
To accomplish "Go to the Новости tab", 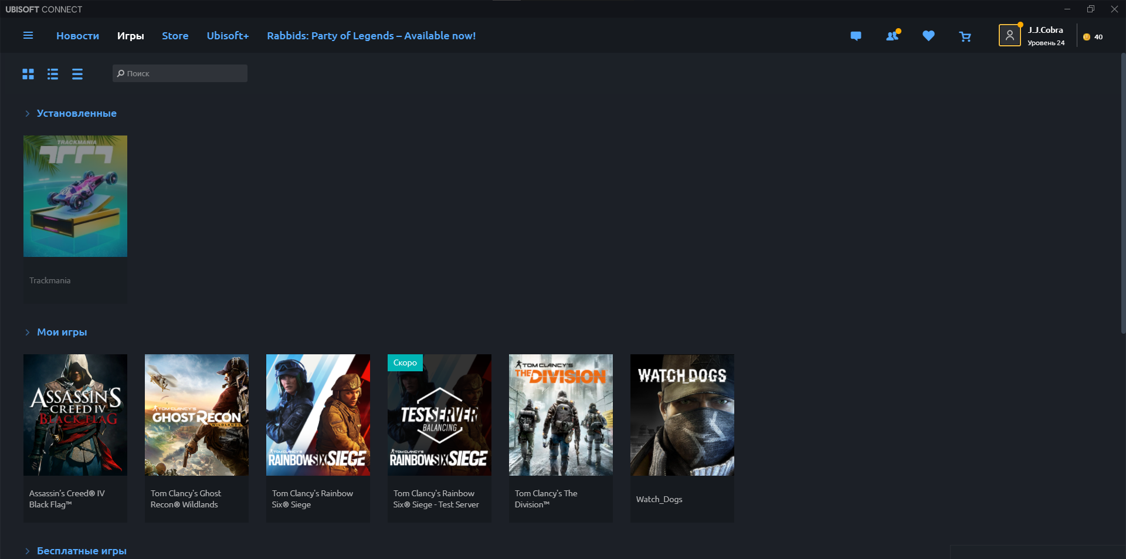I will point(77,36).
